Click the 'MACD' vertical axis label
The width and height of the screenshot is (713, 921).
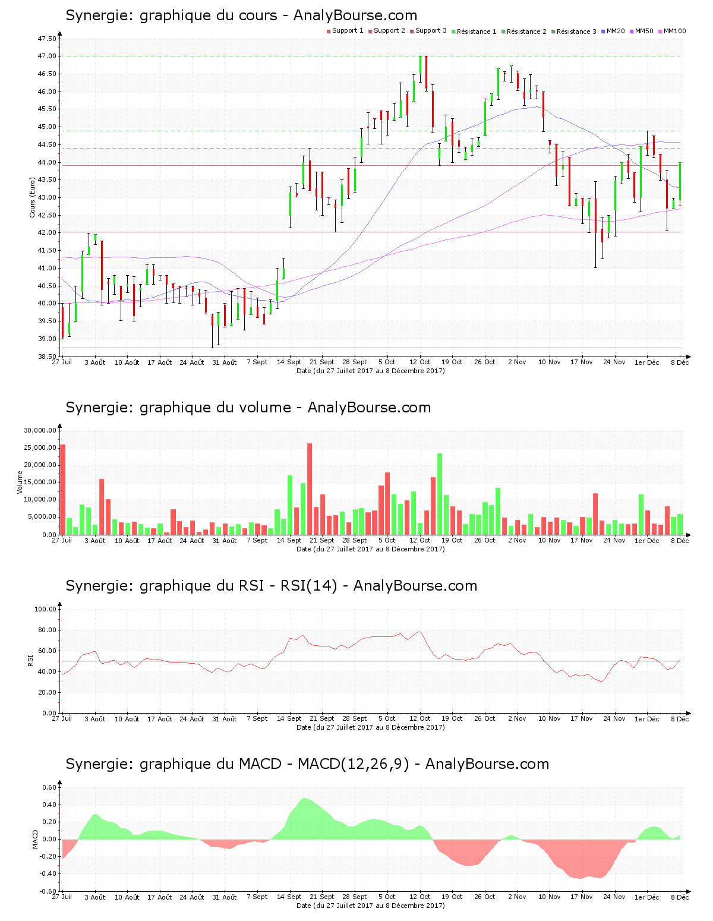pos(35,839)
